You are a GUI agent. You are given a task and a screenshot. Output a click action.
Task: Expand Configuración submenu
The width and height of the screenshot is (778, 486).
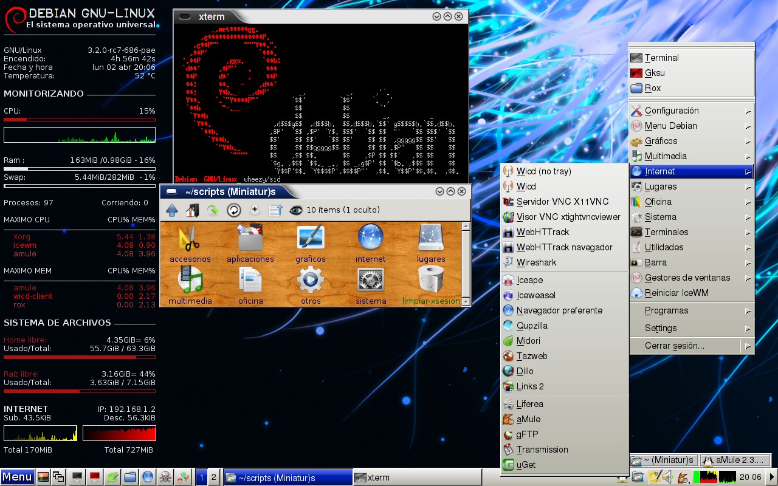pos(692,111)
